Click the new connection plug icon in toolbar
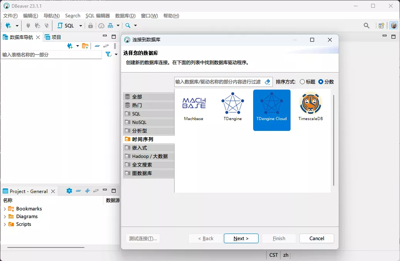 click(8, 25)
